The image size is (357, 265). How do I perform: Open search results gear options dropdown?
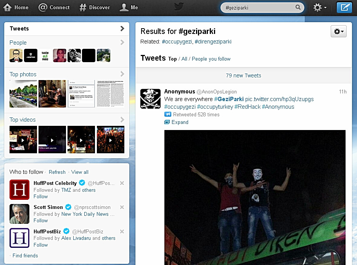[x=338, y=32]
